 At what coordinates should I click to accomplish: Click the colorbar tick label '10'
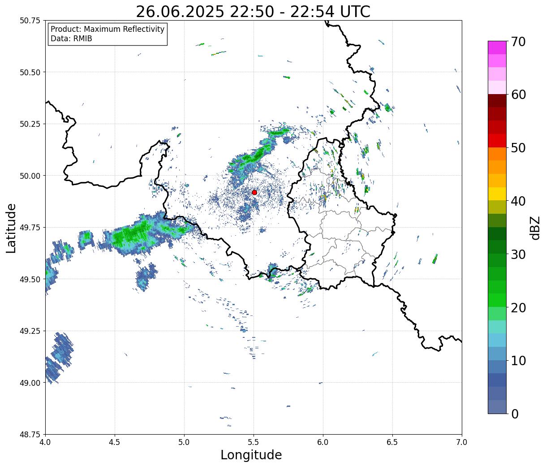point(518,360)
